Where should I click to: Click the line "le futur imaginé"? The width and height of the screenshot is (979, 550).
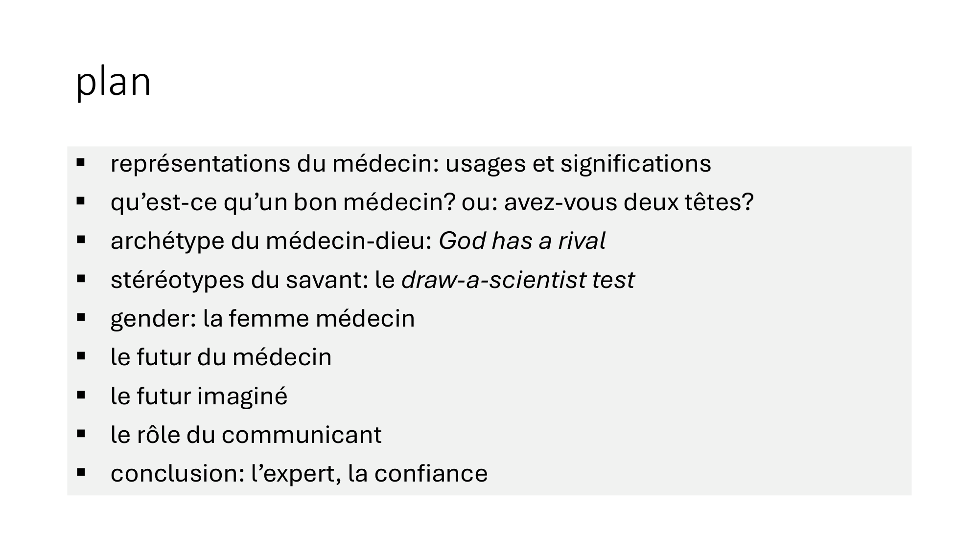[x=199, y=396]
